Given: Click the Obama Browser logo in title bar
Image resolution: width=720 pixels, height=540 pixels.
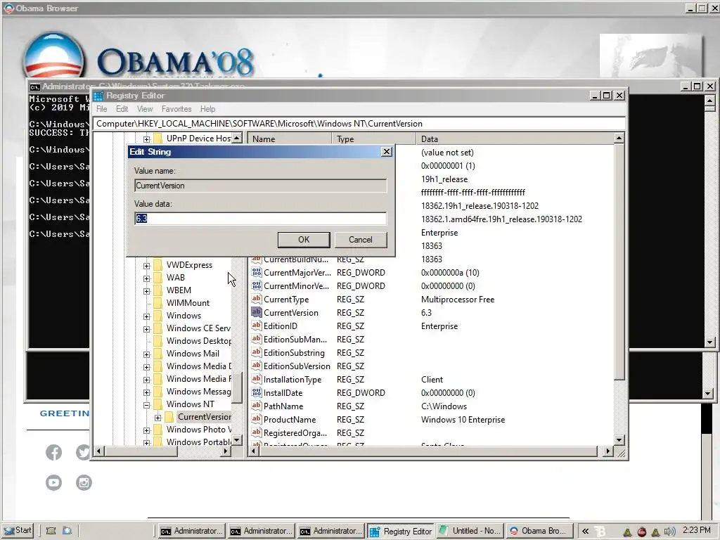Looking at the screenshot, I should point(8,8).
